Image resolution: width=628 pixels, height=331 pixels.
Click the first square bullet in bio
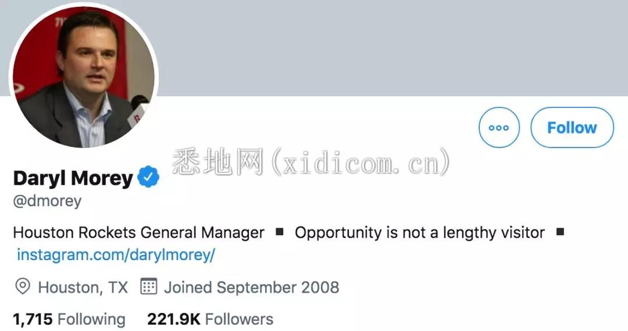(x=280, y=232)
